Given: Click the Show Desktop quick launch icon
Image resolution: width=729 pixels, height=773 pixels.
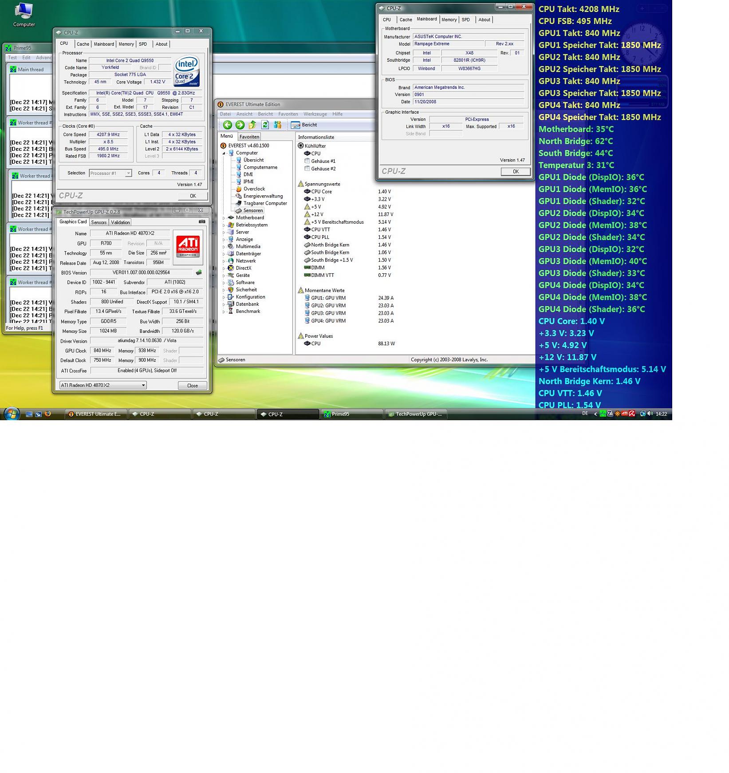Looking at the screenshot, I should pyautogui.click(x=29, y=414).
